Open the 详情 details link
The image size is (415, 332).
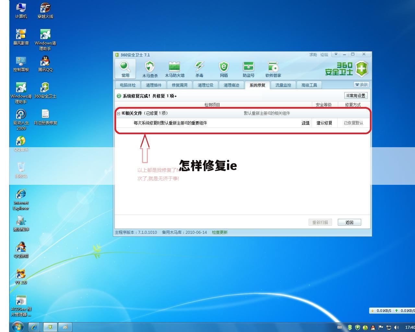pyautogui.click(x=306, y=123)
